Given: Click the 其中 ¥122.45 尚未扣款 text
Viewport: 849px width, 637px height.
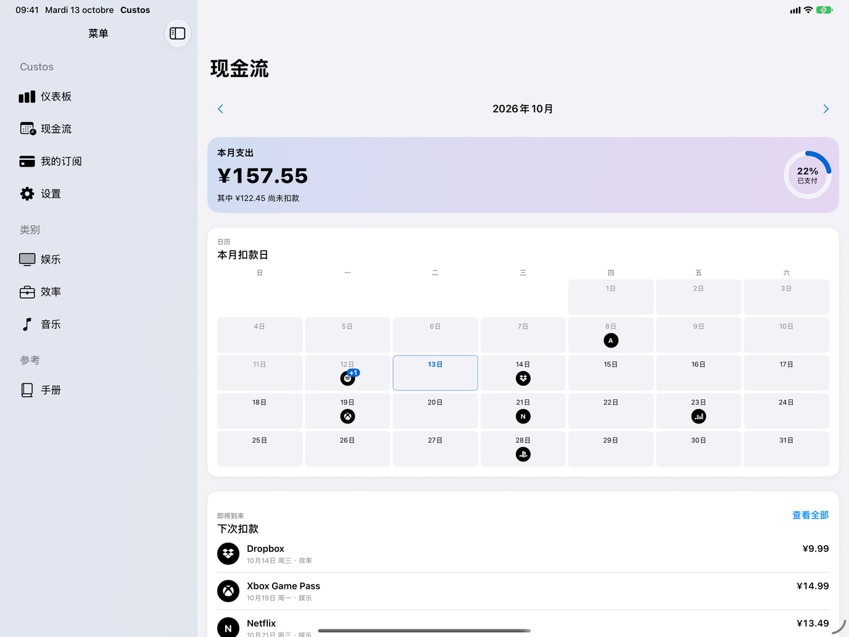Looking at the screenshot, I should click(x=259, y=198).
